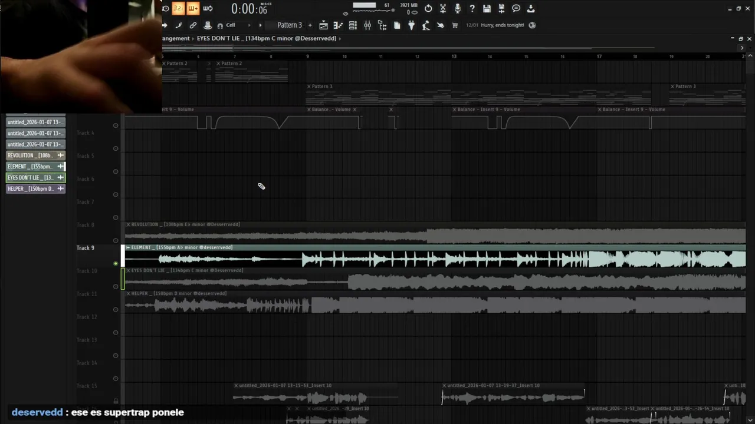Open the speech bubble info icon
The height and width of the screenshot is (424, 755).
[516, 8]
